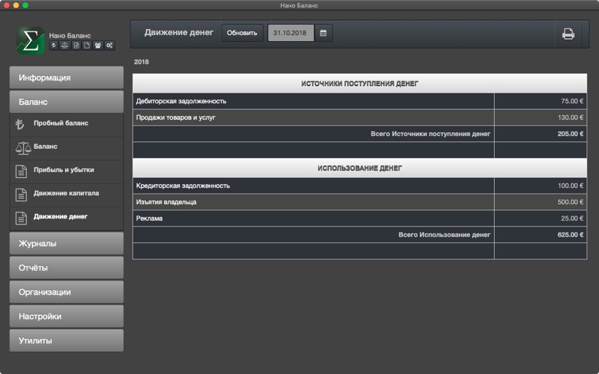The image size is (599, 374).
Task: Open the Настройки section
Action: (x=67, y=316)
